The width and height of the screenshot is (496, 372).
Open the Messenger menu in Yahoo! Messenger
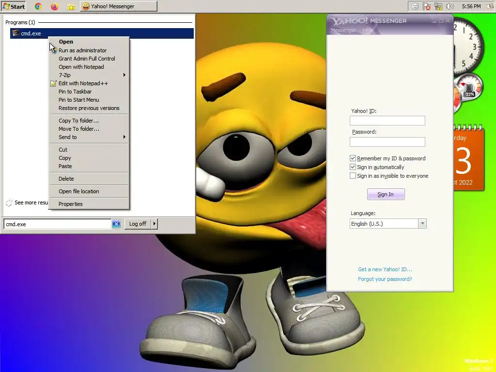click(343, 30)
